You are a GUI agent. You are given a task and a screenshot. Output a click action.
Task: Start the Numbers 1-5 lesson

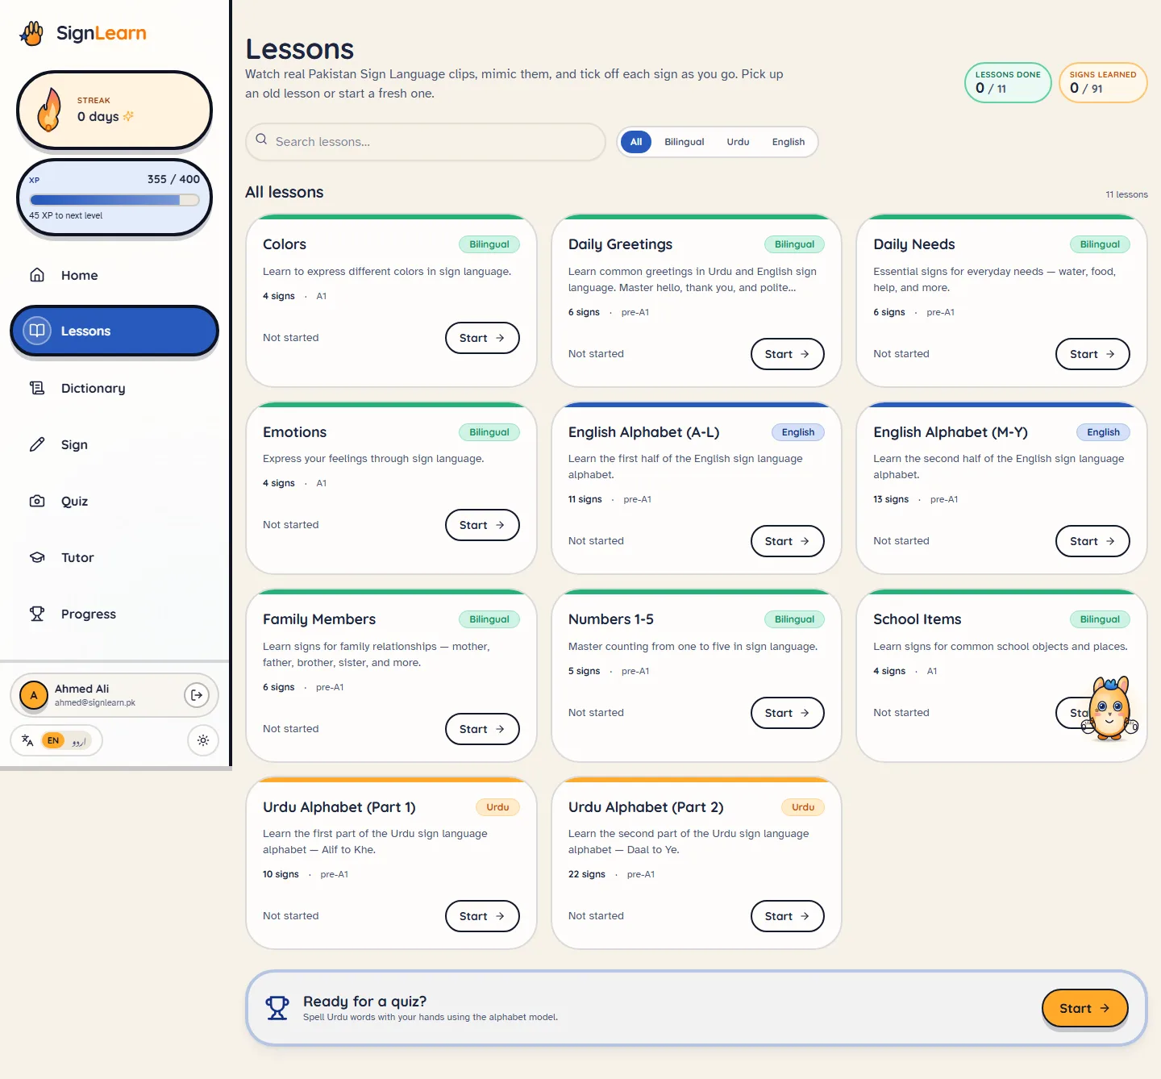click(x=787, y=713)
